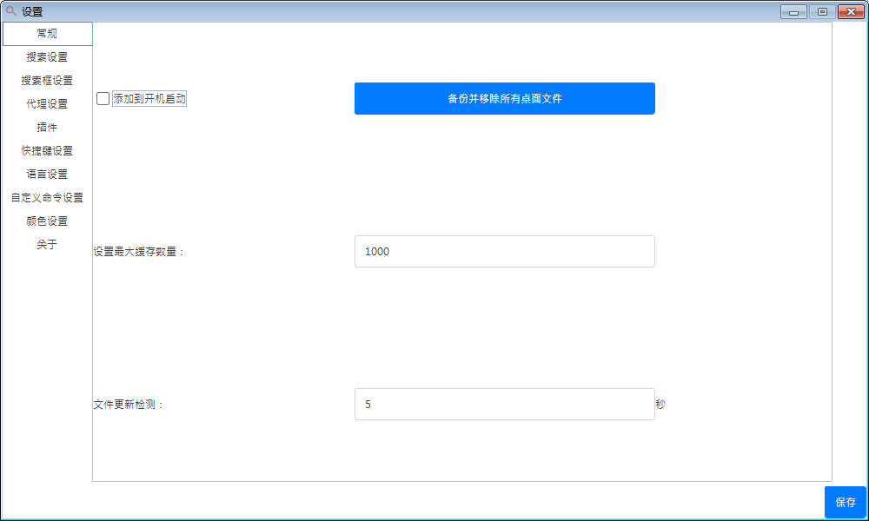Click the 添加到开机启动 label text
Viewport: 869px width, 521px height.
coord(149,99)
